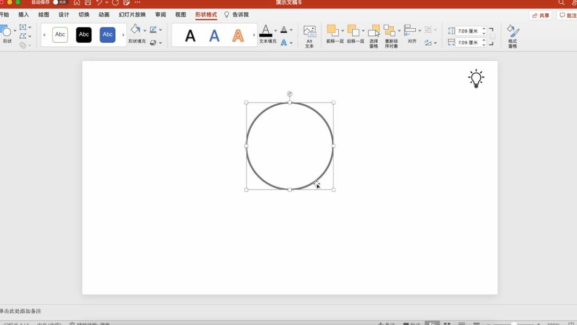Image resolution: width=577 pixels, height=325 pixels.
Task: Click the Shape Outline pen icon
Action: [x=153, y=29]
